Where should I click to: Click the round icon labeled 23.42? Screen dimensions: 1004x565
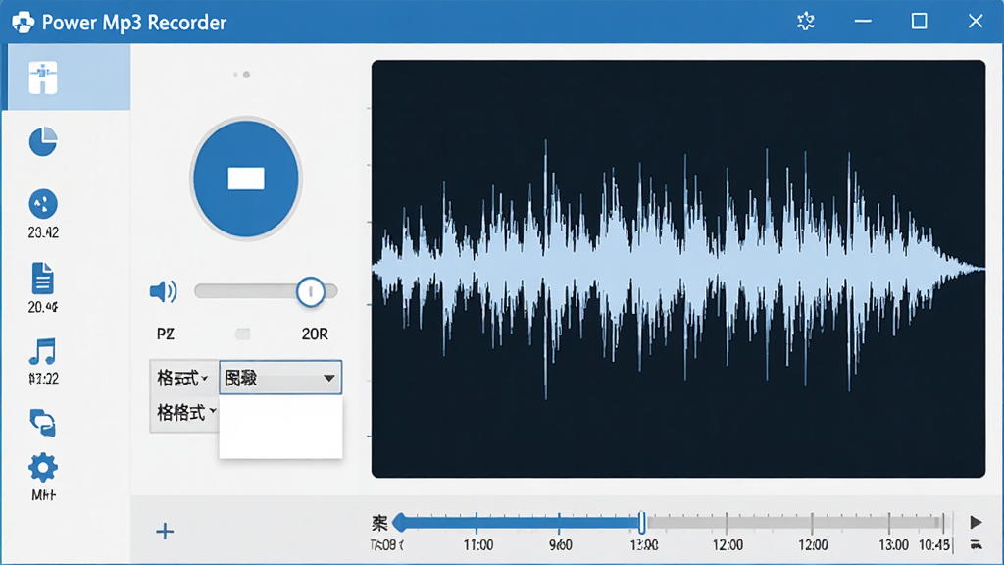(x=43, y=204)
